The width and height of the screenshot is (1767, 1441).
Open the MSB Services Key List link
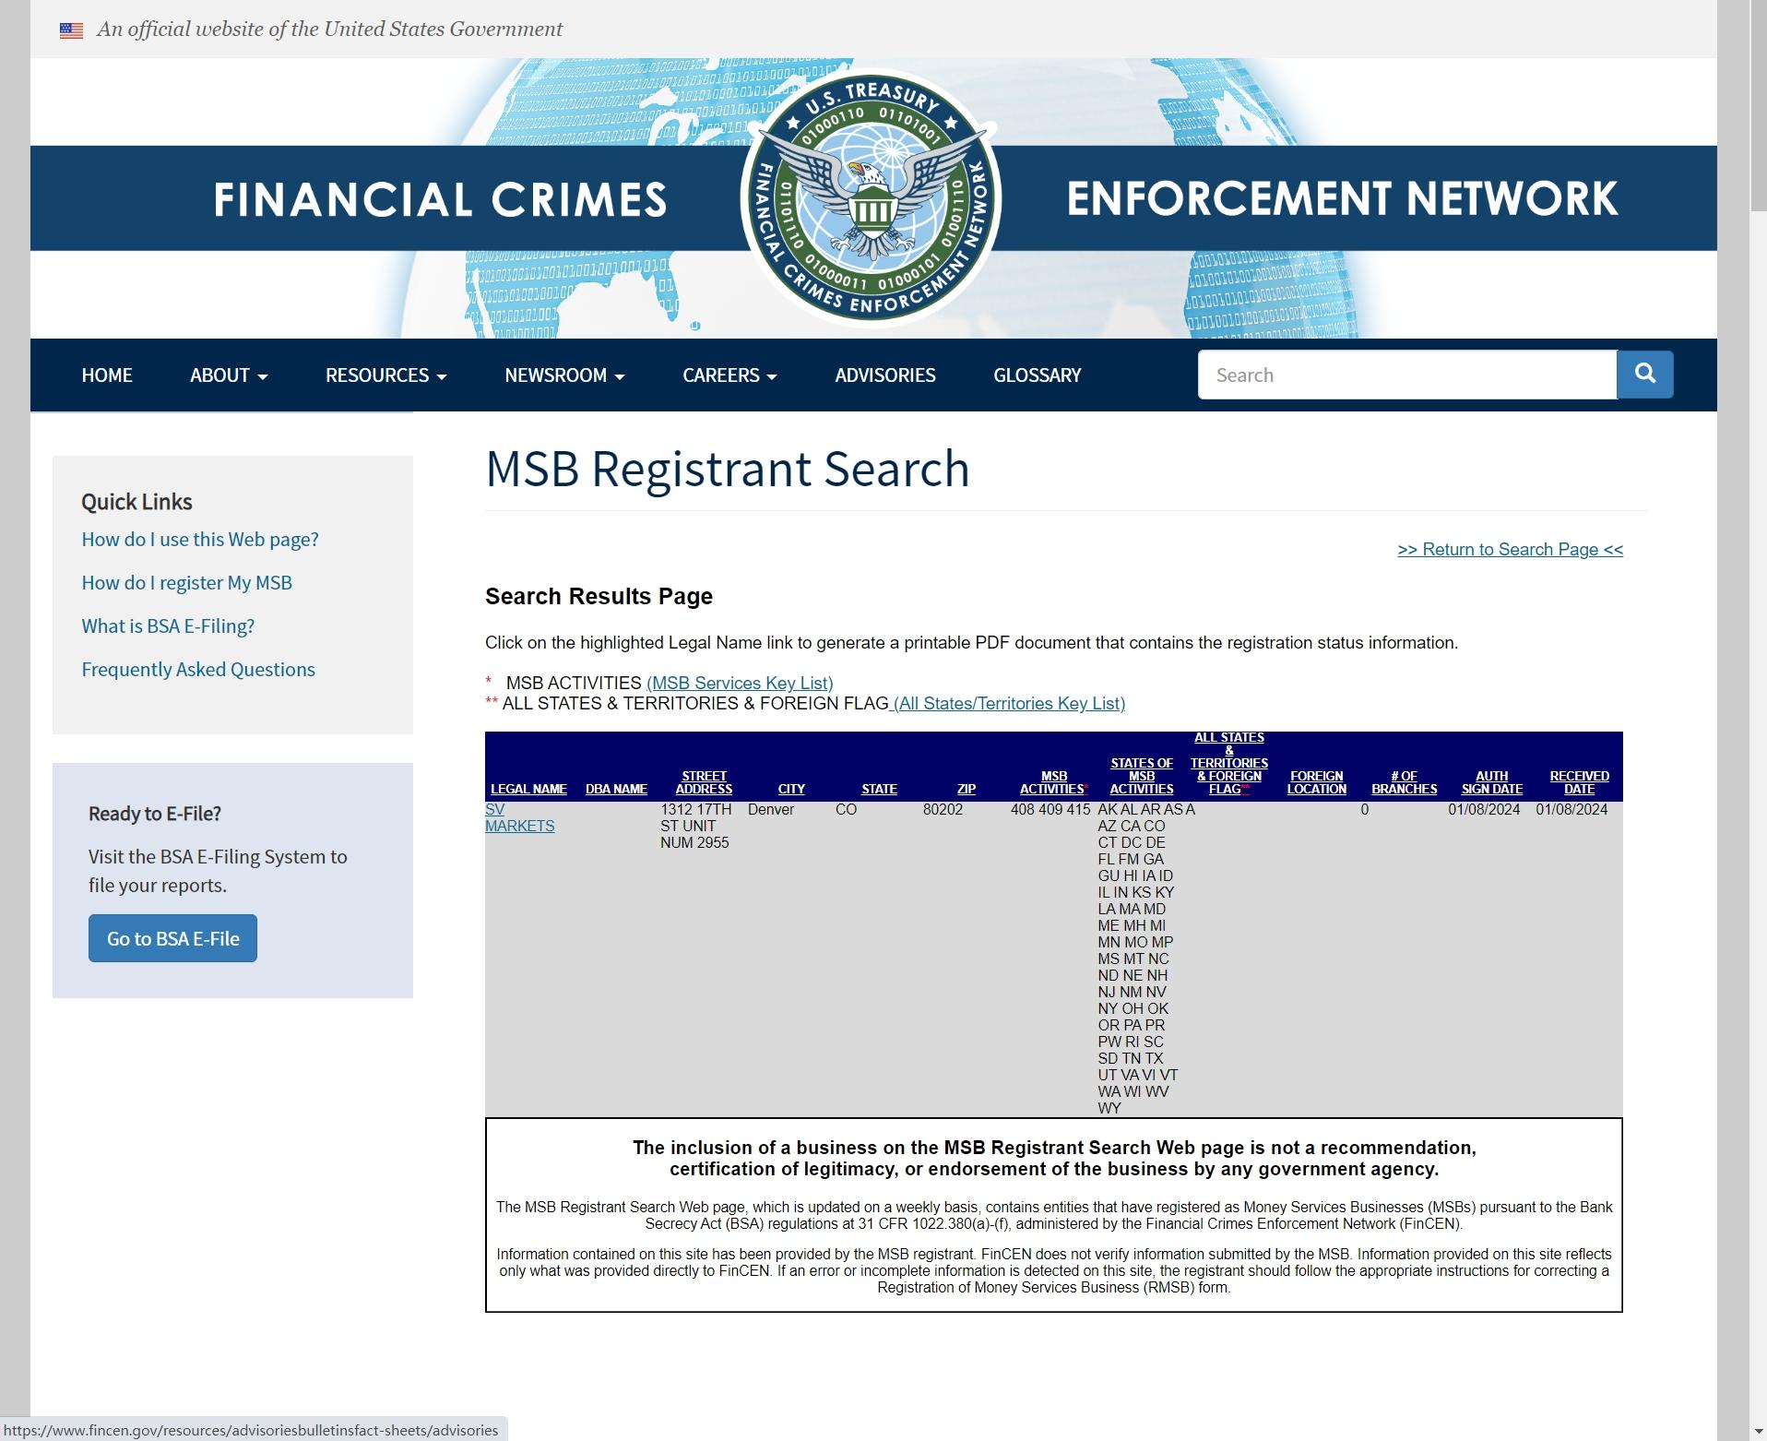click(x=740, y=683)
